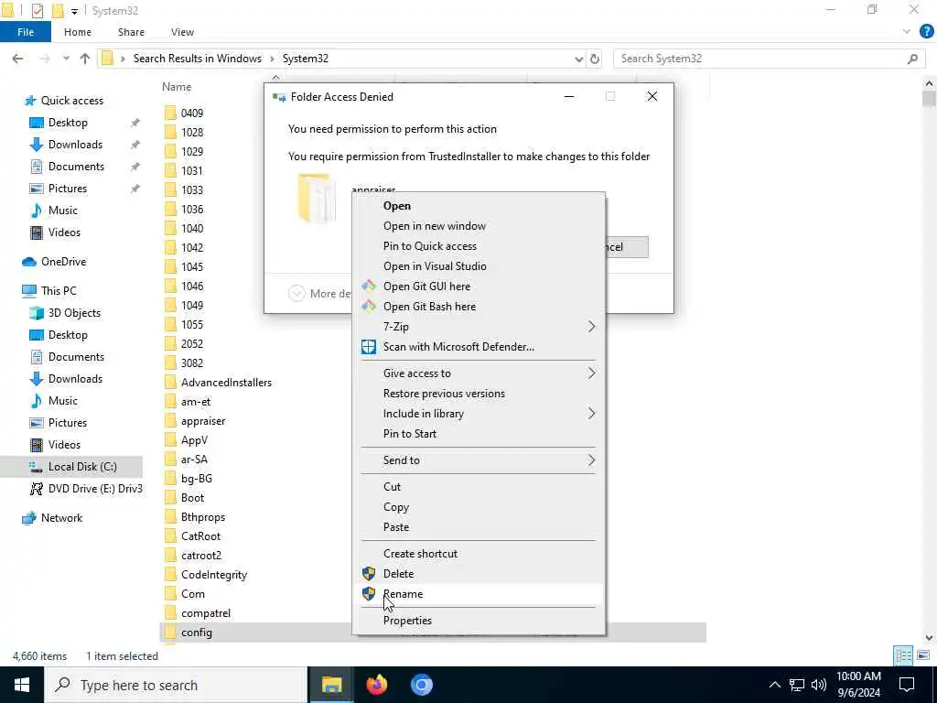Show hidden system tray icons
Viewport: 937px width, 703px height.
[774, 685]
